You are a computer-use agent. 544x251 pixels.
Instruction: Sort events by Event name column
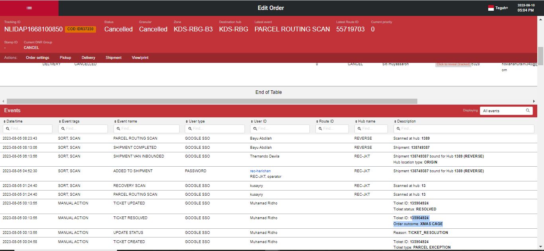(125, 121)
